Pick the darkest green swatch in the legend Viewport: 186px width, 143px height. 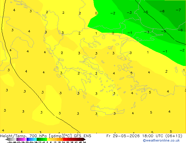pyautogui.click(x=38, y=139)
